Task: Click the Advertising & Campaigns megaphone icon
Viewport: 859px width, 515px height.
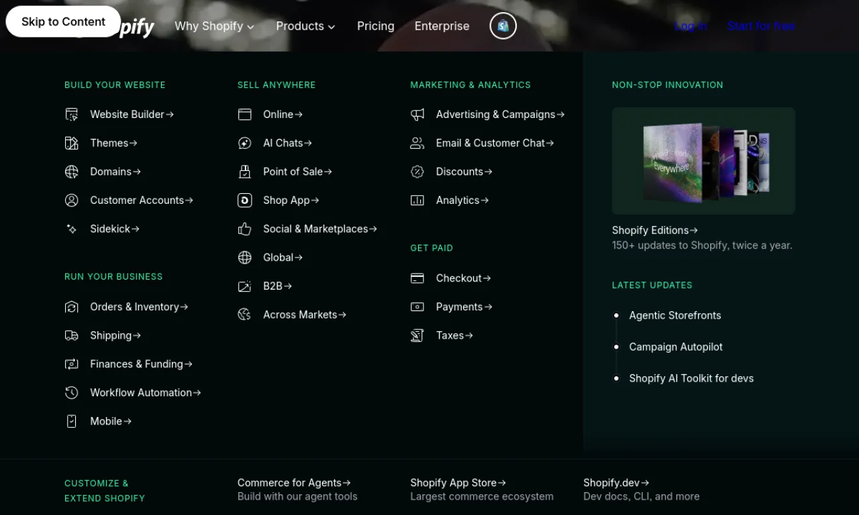Action: [417, 115]
